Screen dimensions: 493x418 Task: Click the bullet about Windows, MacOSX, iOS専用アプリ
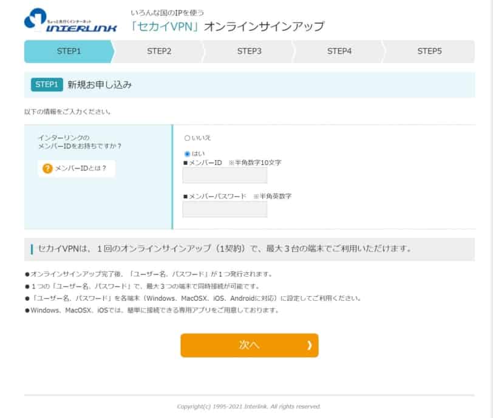point(152,310)
